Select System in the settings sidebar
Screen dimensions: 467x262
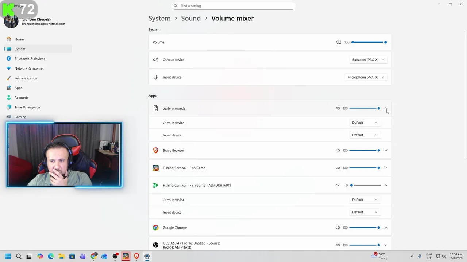point(38,49)
